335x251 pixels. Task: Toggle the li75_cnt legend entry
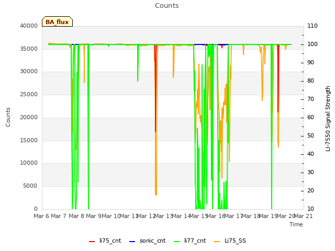pos(105,241)
